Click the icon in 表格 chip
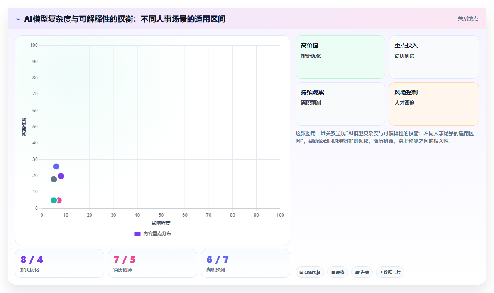Screen dimensions: 494x293 click(333, 272)
